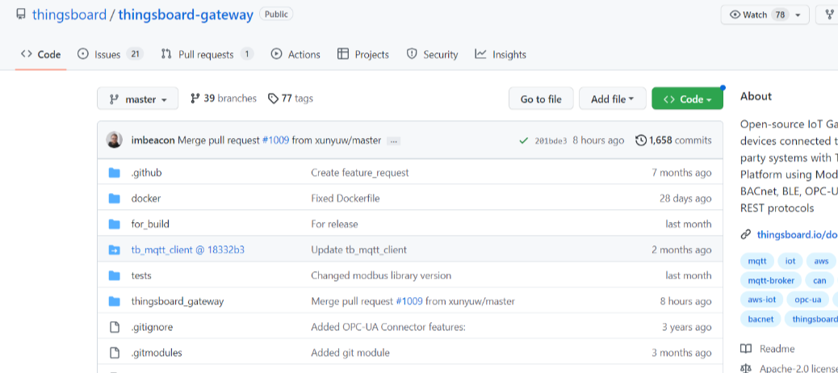The width and height of the screenshot is (838, 373).
Task: Switch to the Code tab
Action: click(40, 55)
